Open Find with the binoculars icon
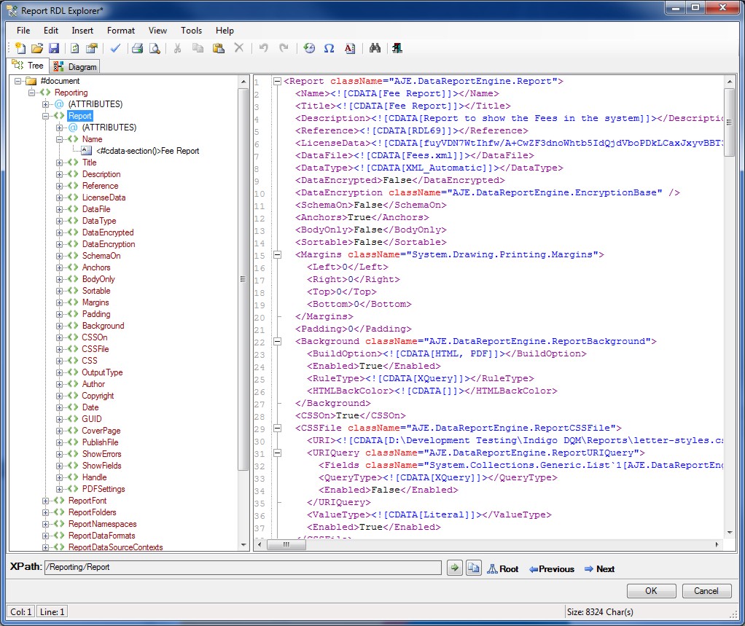Screen dimensions: 745x626 click(375, 49)
